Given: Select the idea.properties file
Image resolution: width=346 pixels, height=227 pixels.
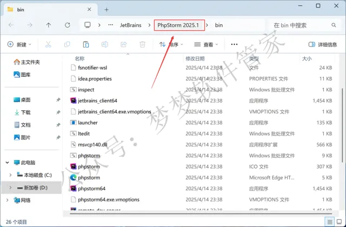Looking at the screenshot, I should coord(95,79).
